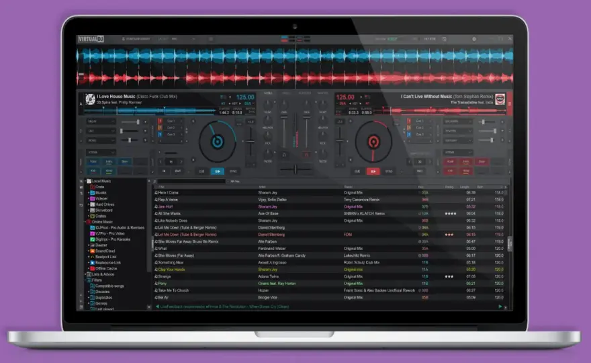591x363 pixels.
Task: Open the ECHO effect dropdown on left deck
Action: point(101,140)
